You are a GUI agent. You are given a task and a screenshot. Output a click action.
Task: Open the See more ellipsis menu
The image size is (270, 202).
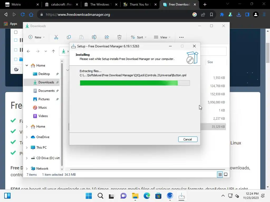(181, 37)
